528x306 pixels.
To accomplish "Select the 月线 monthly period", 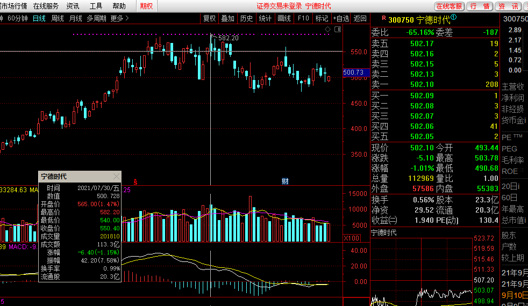I will [x=75, y=18].
